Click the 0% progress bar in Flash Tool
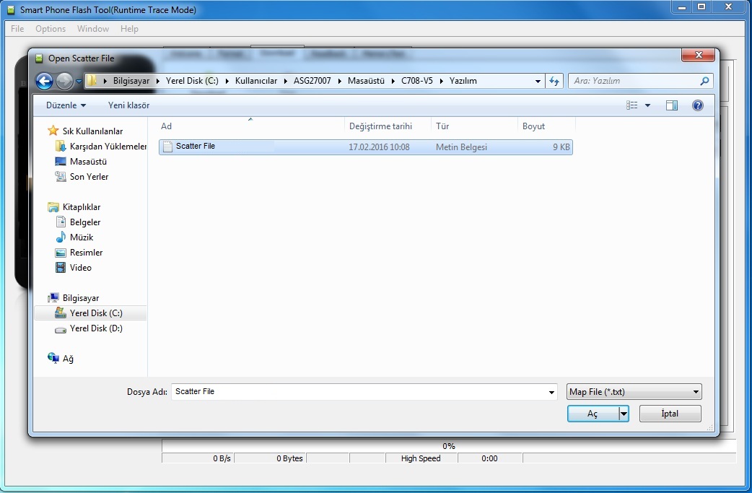This screenshot has width=752, height=493. pyautogui.click(x=449, y=446)
